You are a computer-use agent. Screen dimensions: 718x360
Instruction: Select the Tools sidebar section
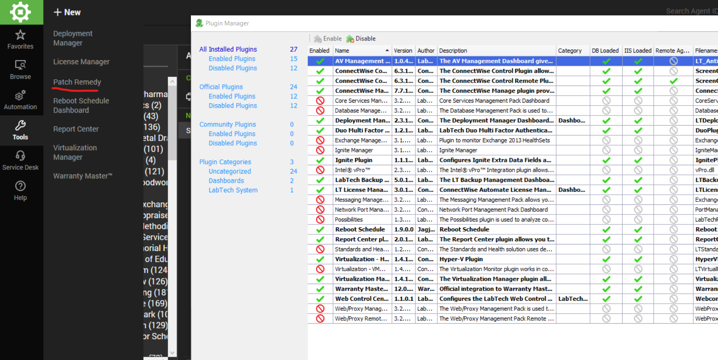(x=20, y=131)
